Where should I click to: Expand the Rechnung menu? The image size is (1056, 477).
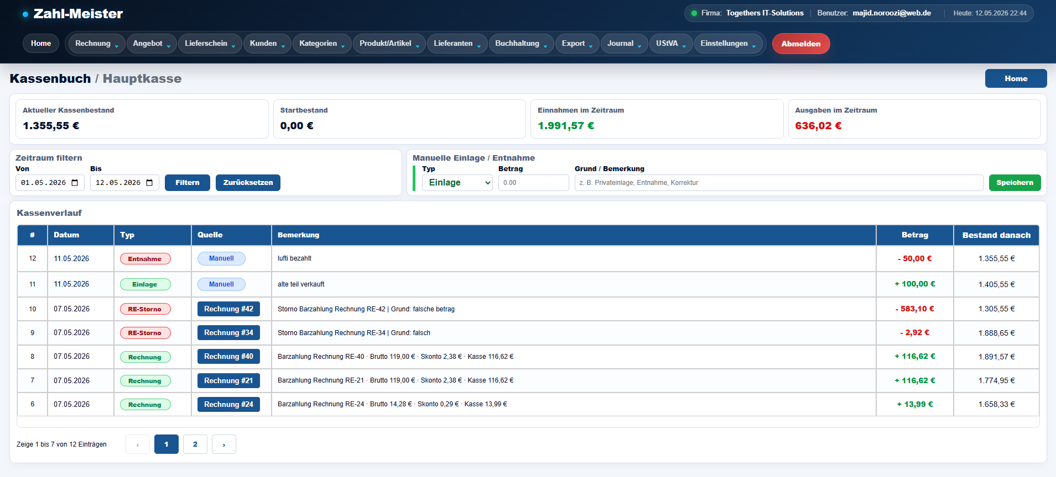pos(96,44)
